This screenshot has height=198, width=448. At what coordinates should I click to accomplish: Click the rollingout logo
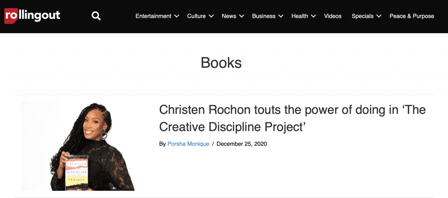[32, 16]
